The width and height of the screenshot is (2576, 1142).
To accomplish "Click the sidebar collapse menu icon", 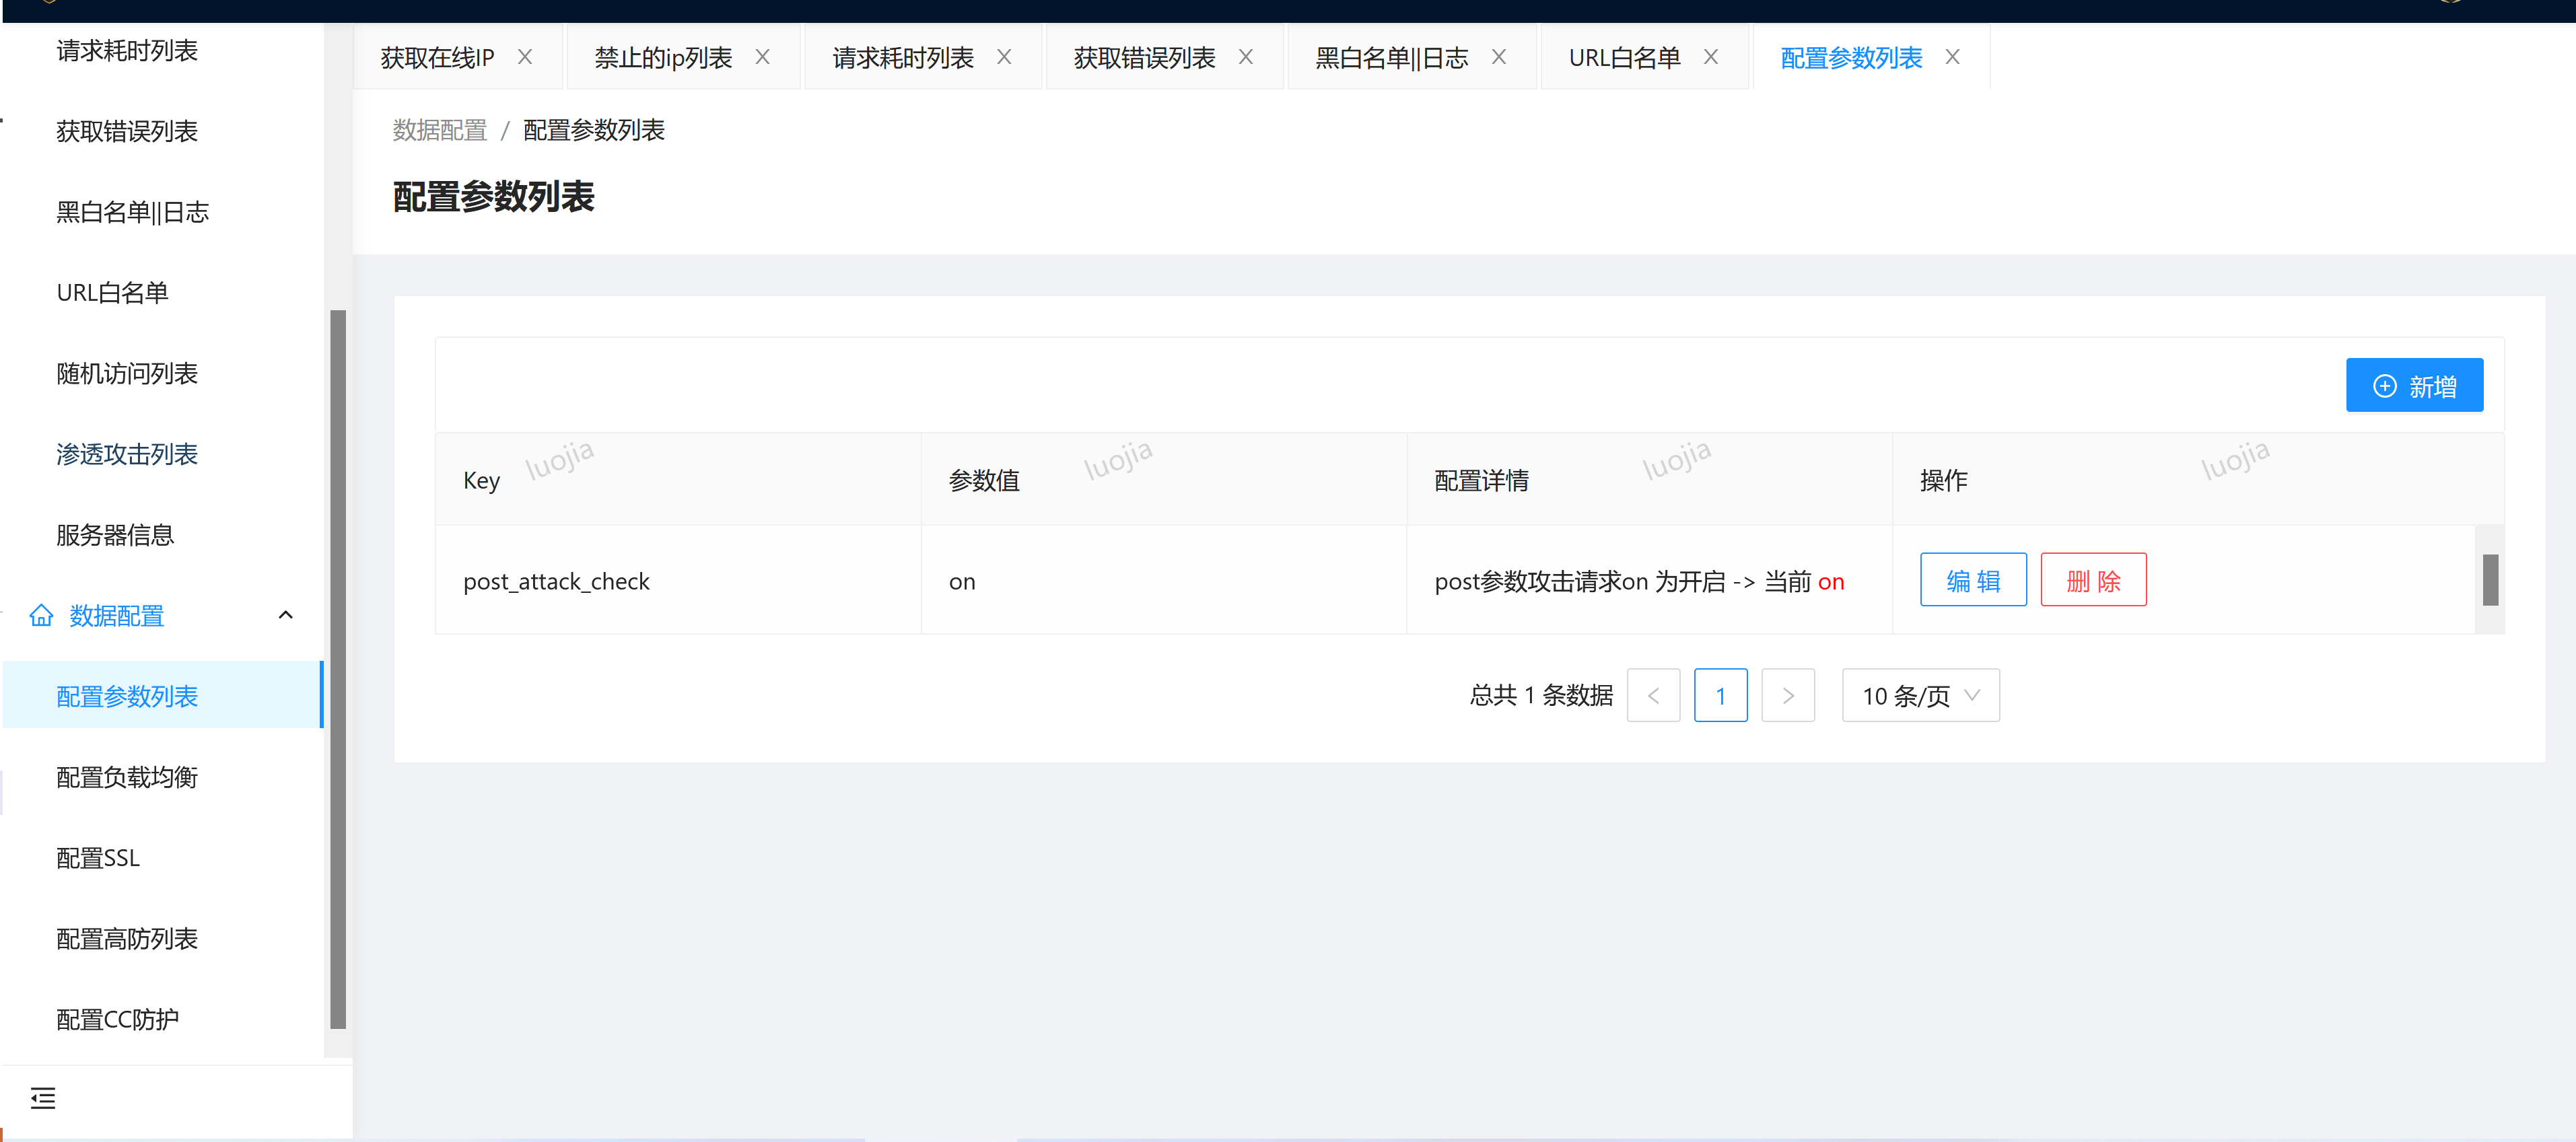I will click(x=43, y=1098).
